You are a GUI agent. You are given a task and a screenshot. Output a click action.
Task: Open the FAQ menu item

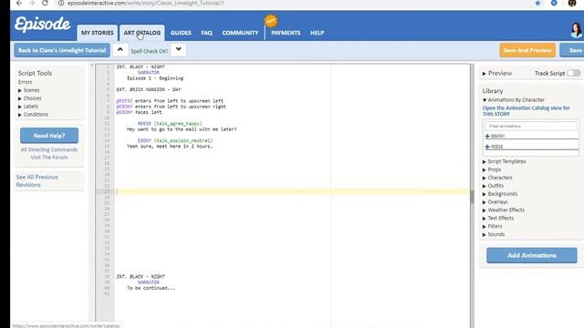207,33
